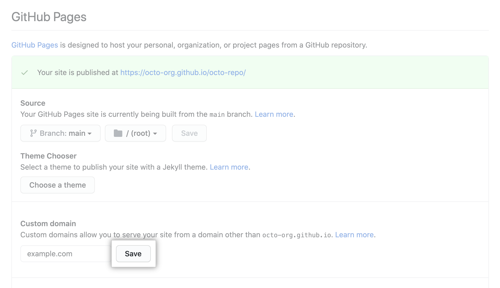Click Learn more next to main branch info
The image size is (500, 288).
[x=274, y=114]
